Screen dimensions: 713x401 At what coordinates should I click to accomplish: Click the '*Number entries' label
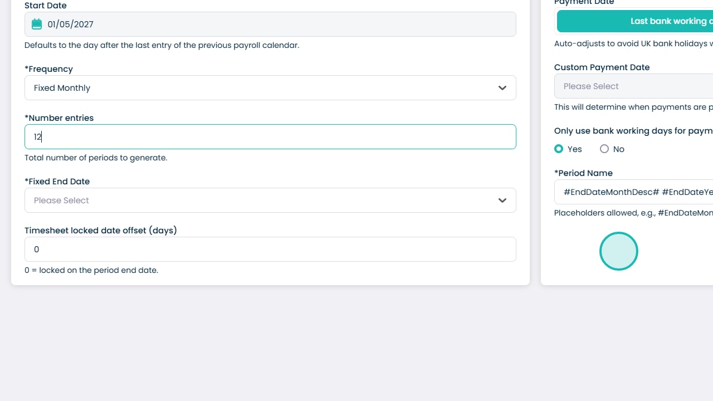click(59, 118)
